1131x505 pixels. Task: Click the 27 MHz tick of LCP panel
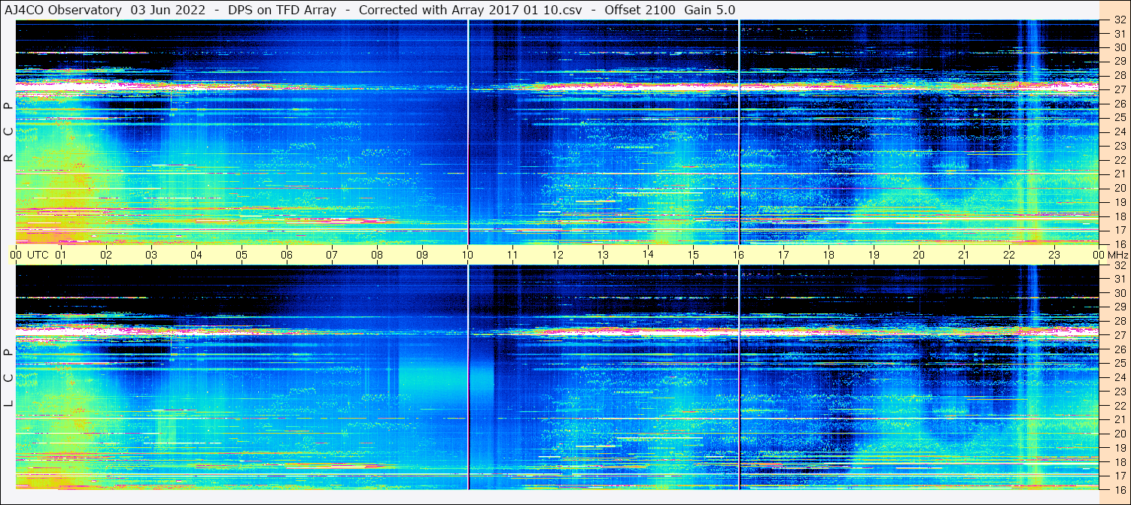tap(1119, 335)
